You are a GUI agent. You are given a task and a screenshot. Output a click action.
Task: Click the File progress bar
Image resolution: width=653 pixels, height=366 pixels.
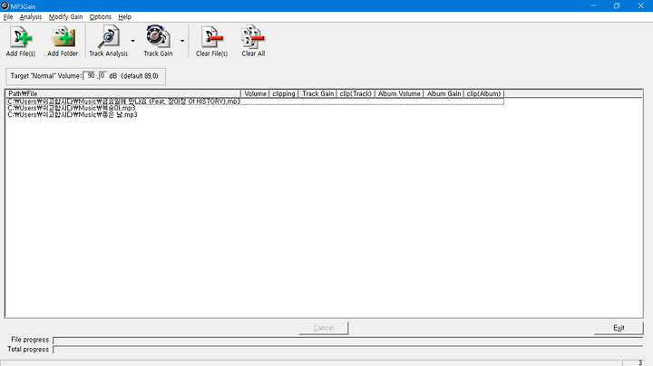tap(348, 341)
